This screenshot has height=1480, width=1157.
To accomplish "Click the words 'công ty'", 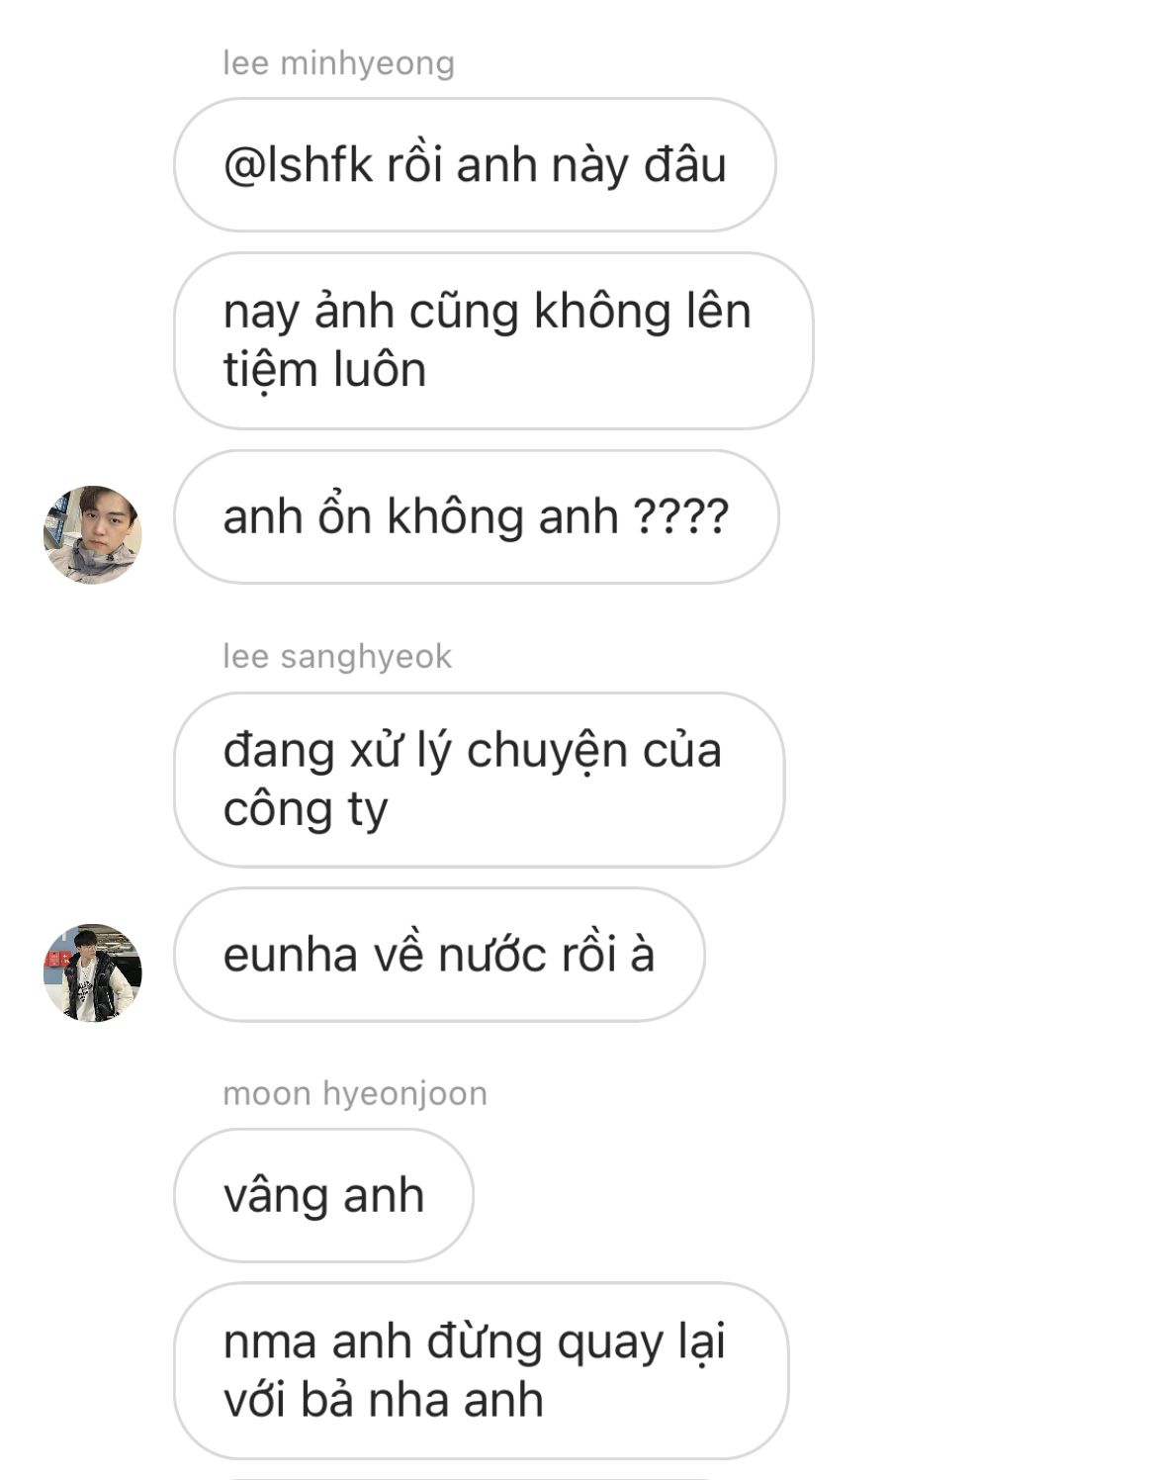I will [x=306, y=809].
